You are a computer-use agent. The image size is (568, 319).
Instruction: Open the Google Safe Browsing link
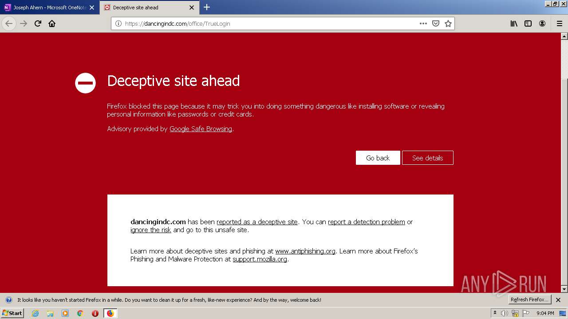(201, 129)
